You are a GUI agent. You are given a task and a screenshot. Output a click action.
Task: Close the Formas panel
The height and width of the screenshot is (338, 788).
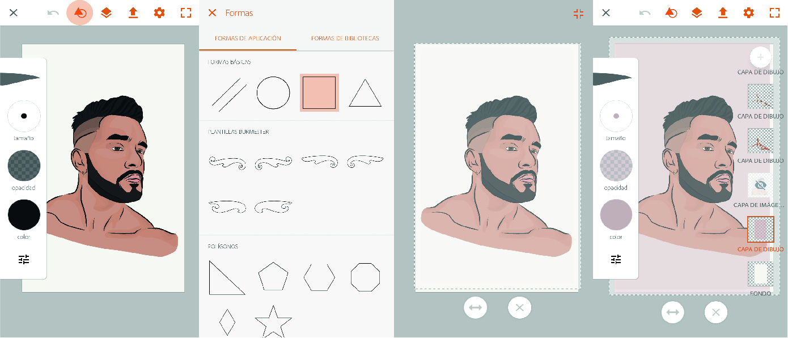(x=212, y=12)
